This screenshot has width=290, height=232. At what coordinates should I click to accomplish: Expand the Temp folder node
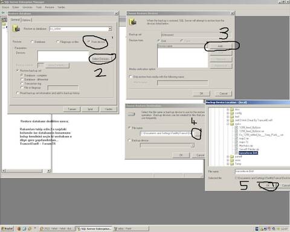(x=228, y=164)
